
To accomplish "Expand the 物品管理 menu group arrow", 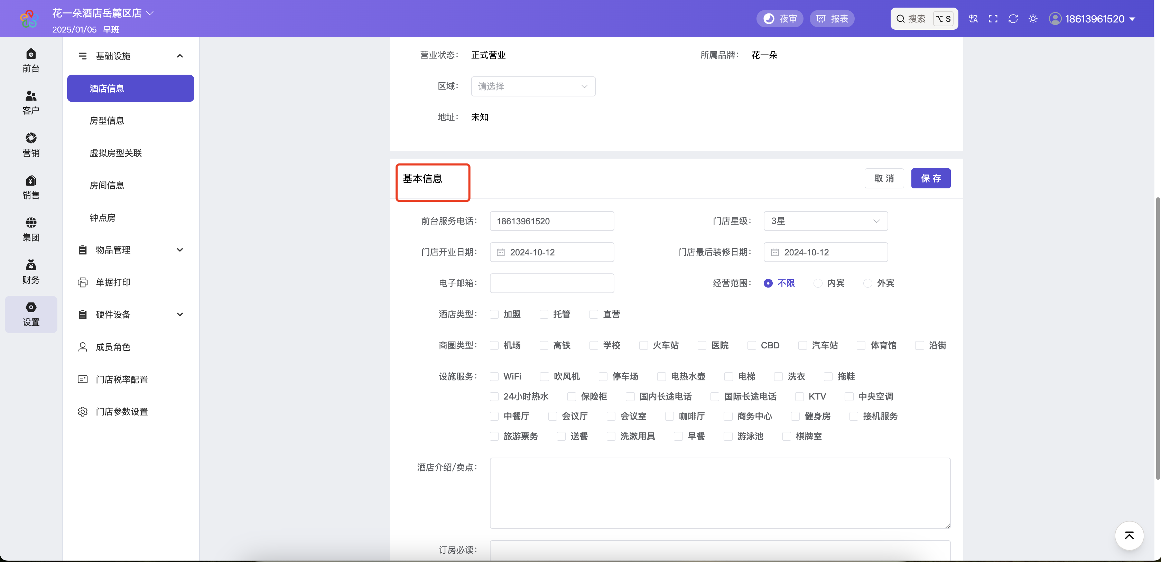I will click(x=180, y=250).
